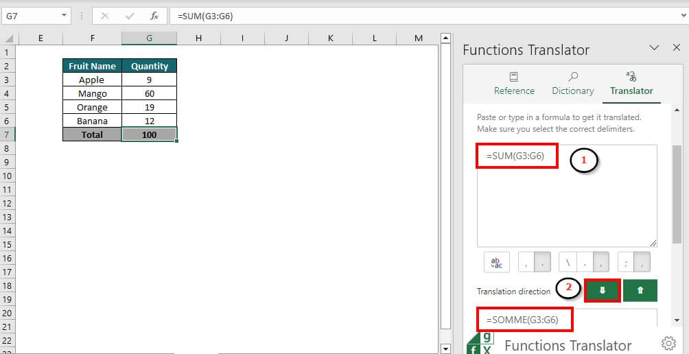Click the cell with quantity 12

click(x=150, y=121)
